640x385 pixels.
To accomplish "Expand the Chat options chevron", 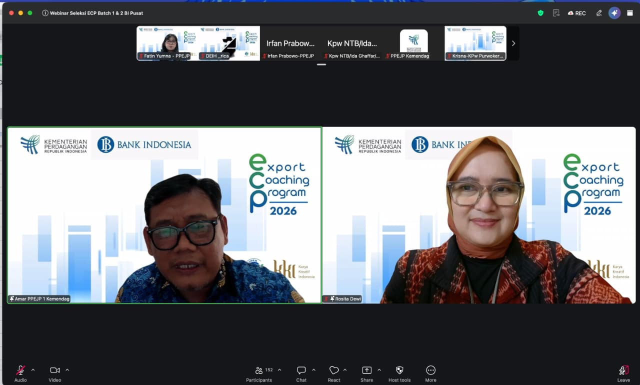I will pyautogui.click(x=313, y=370).
